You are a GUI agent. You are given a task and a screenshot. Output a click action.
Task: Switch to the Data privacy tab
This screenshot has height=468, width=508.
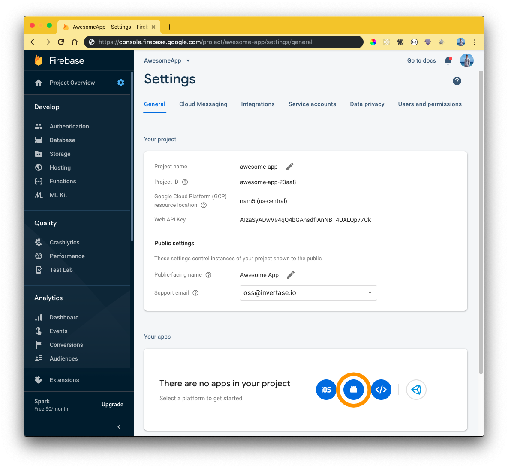pos(367,104)
